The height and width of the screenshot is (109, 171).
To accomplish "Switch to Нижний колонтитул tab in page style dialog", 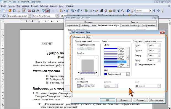I will 131,25.
